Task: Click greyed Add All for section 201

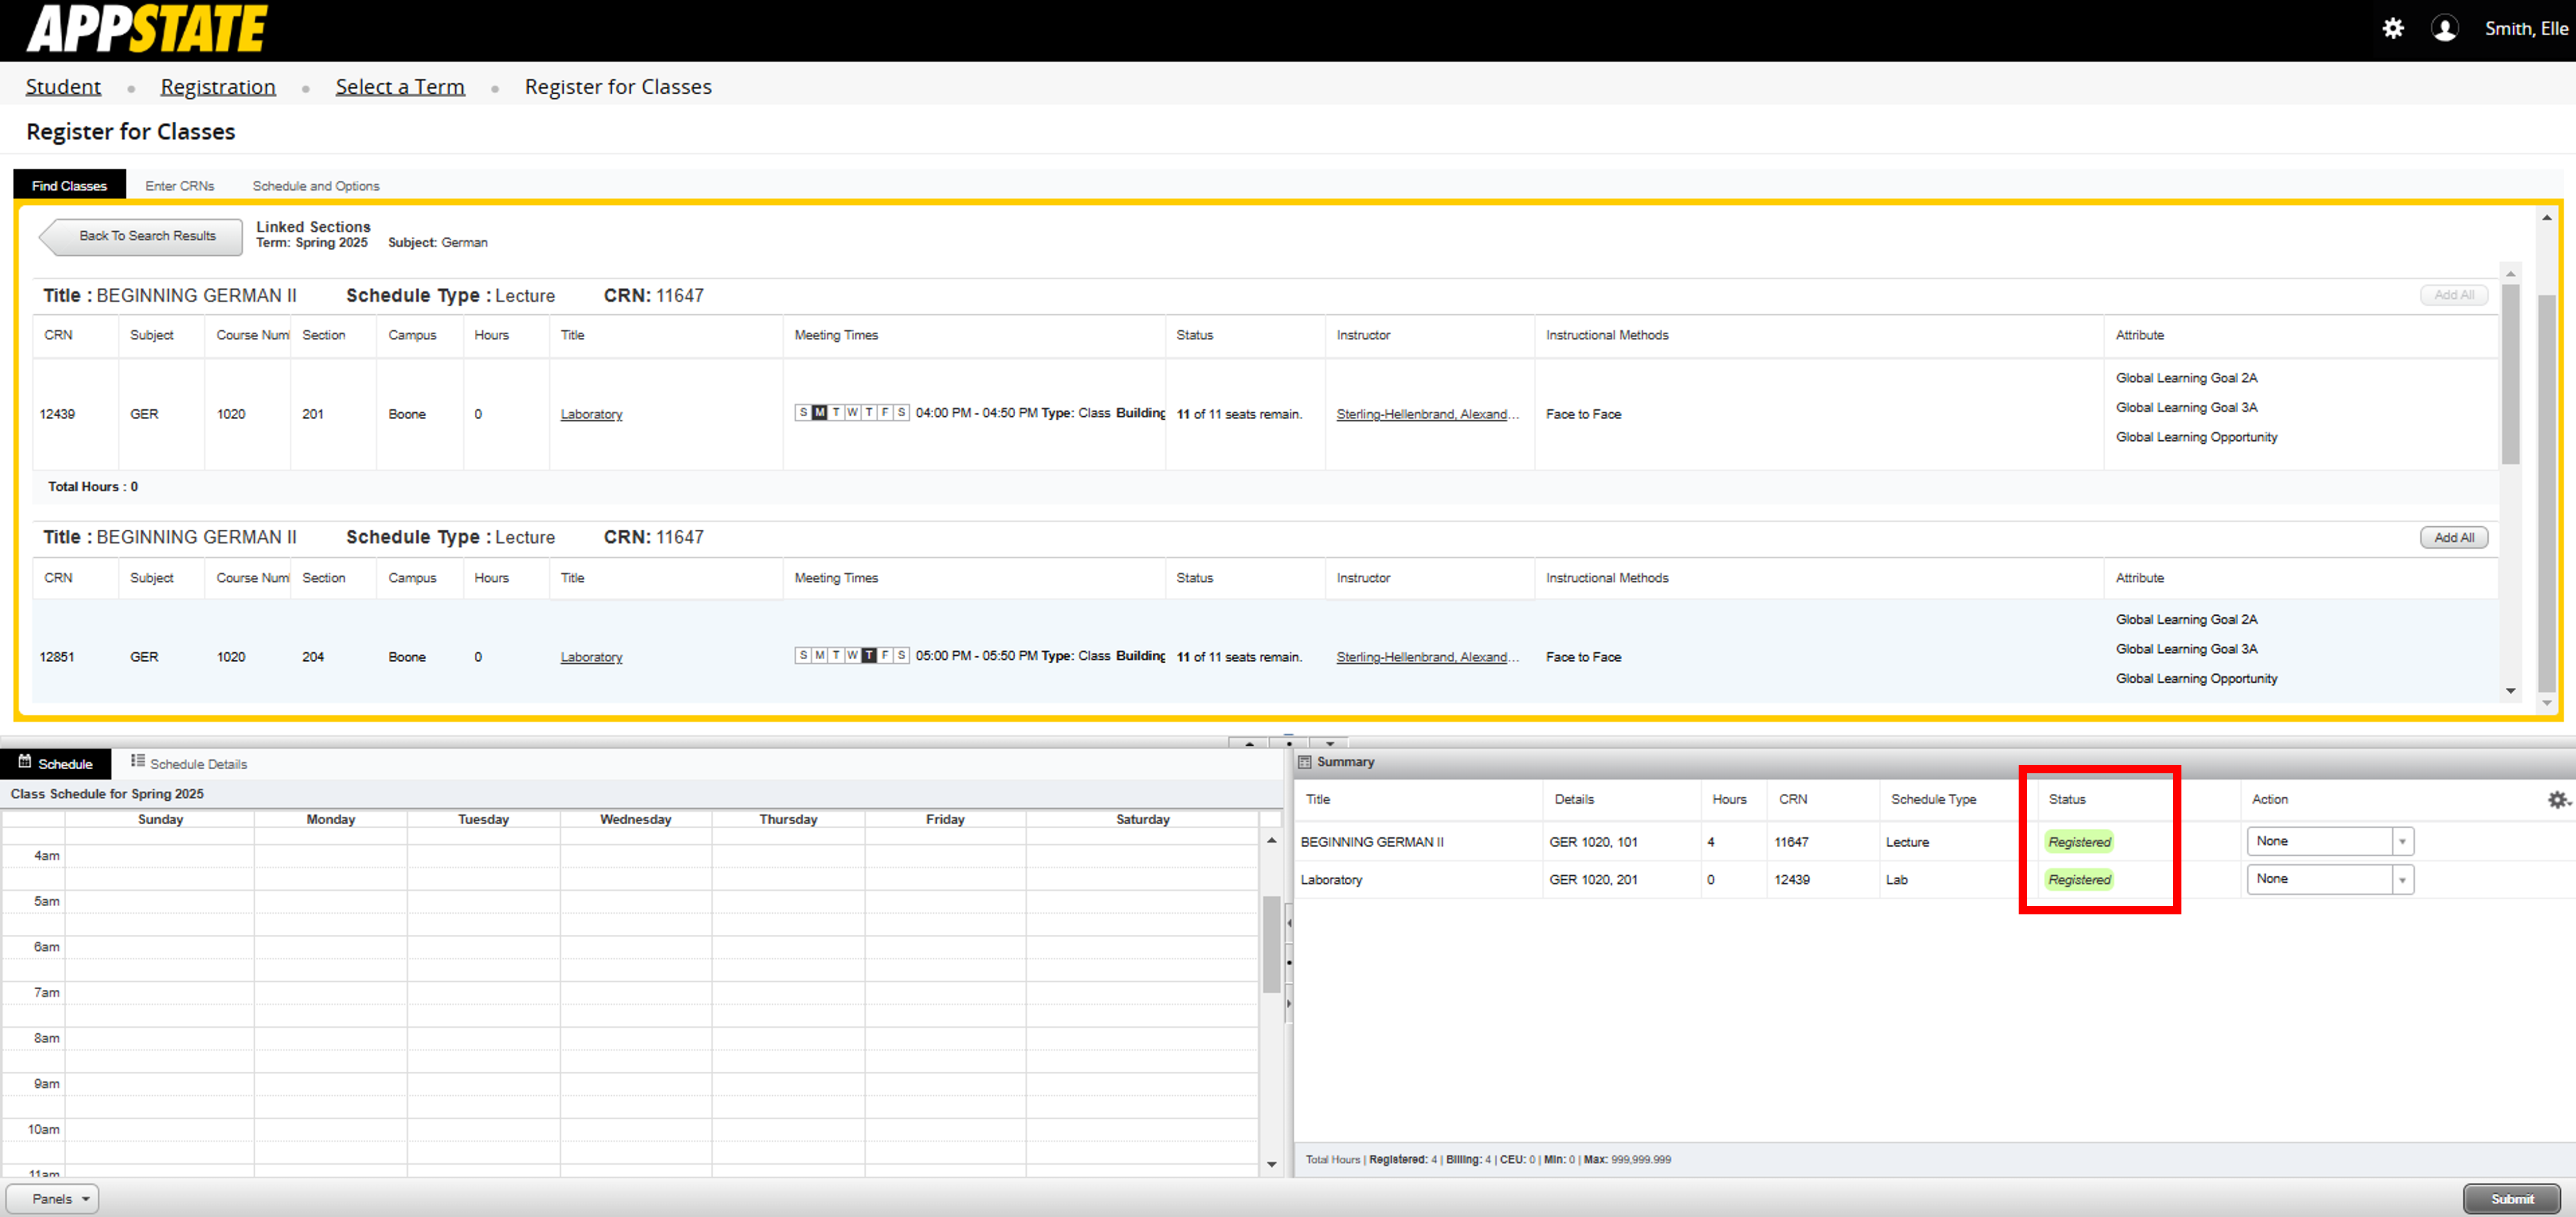Action: (2454, 295)
